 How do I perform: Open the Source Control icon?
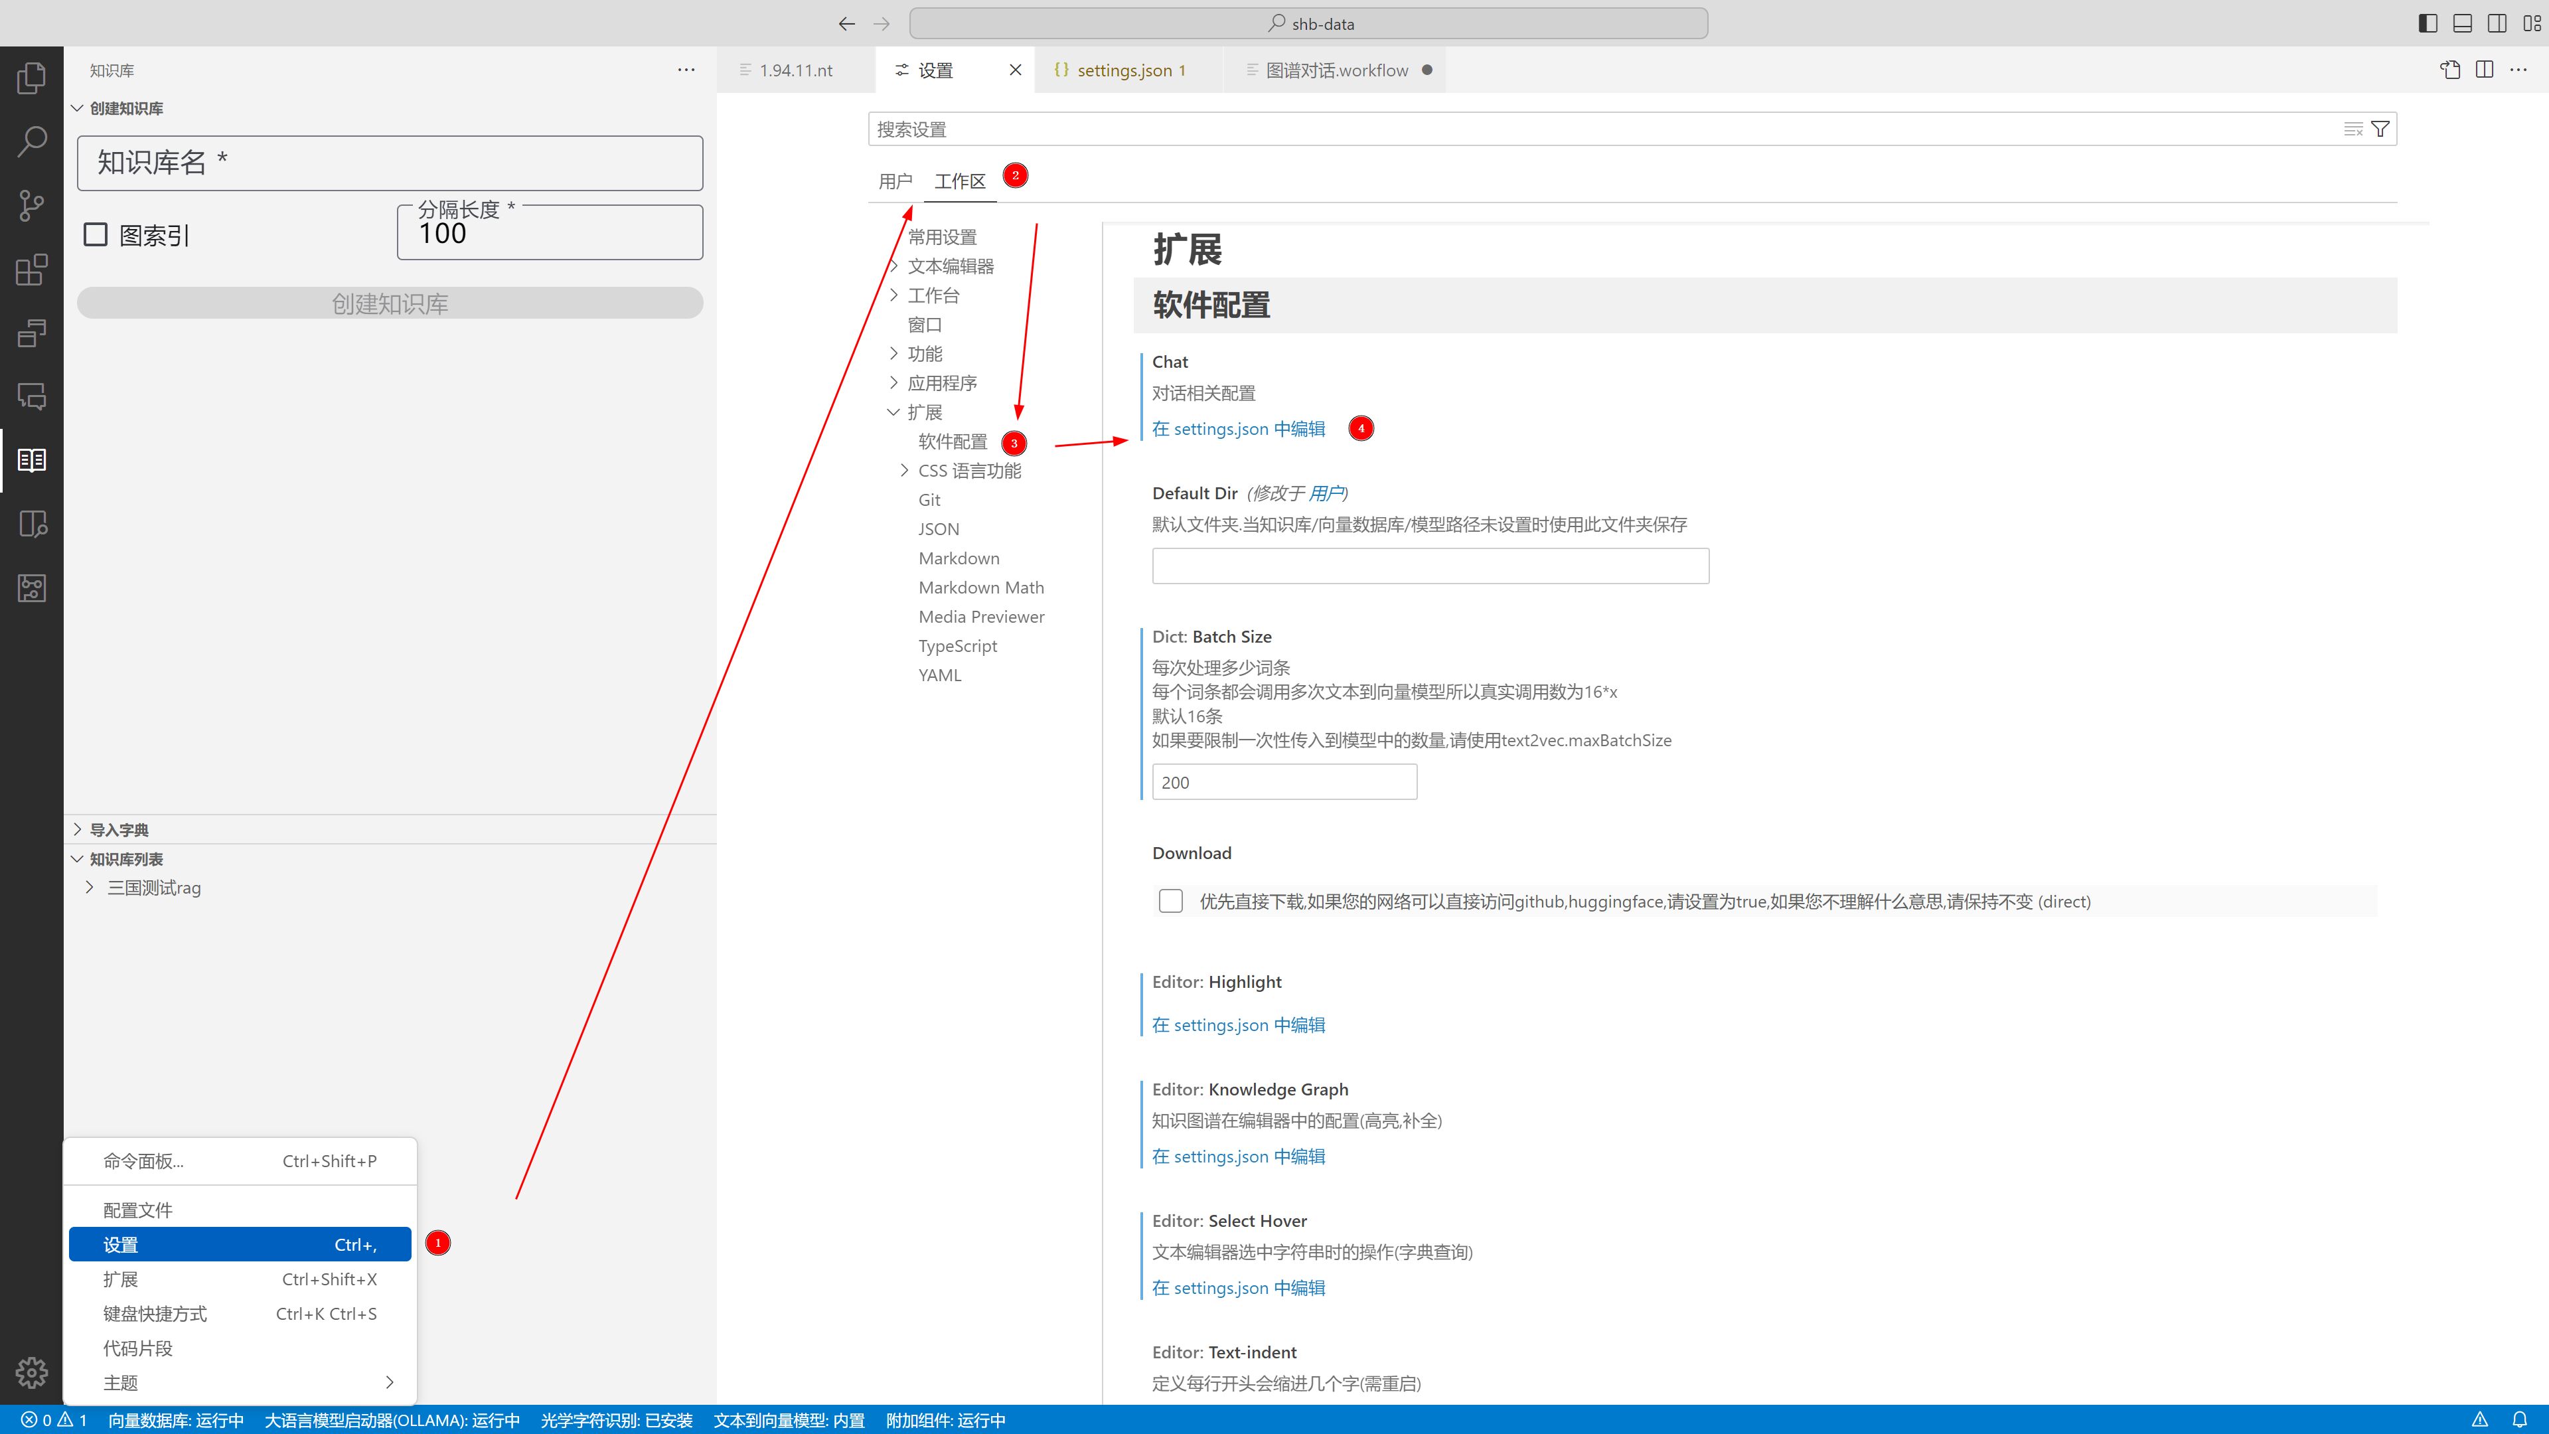click(32, 206)
